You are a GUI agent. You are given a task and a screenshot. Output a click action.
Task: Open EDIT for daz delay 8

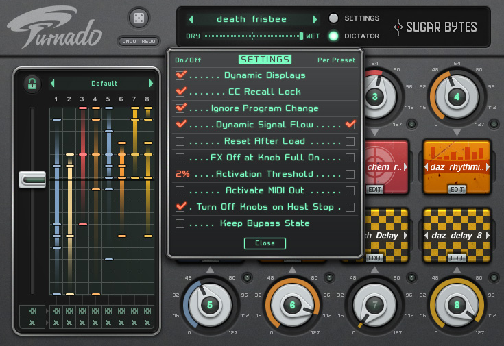(x=457, y=258)
